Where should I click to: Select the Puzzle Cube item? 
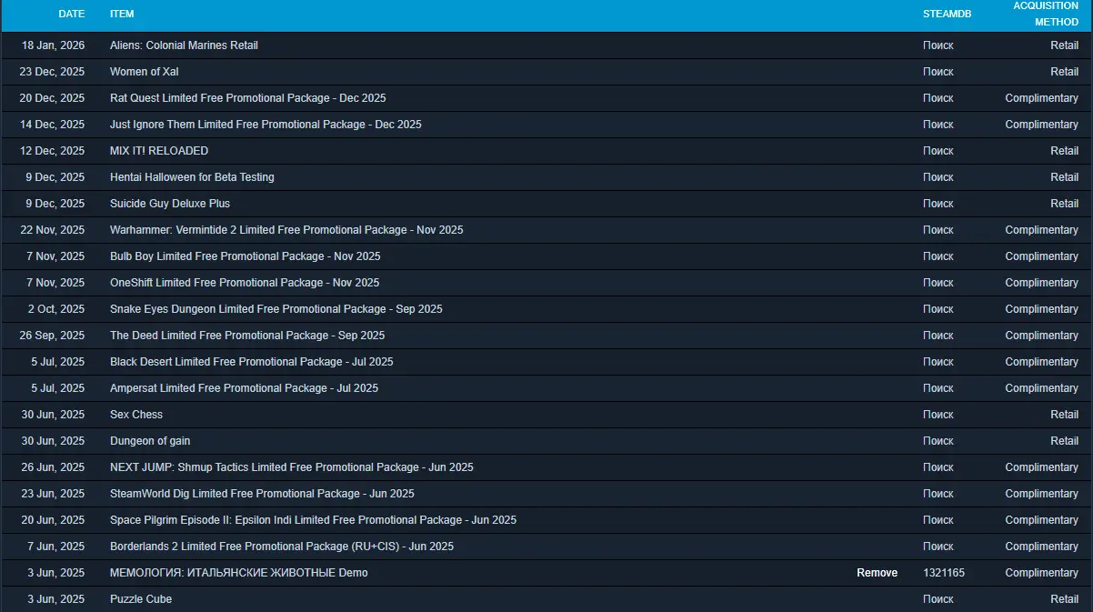tap(141, 599)
